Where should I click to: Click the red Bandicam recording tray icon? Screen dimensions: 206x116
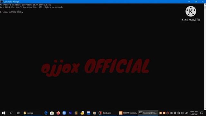(x=168, y=113)
